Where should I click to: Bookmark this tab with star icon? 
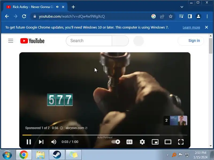[171, 17]
